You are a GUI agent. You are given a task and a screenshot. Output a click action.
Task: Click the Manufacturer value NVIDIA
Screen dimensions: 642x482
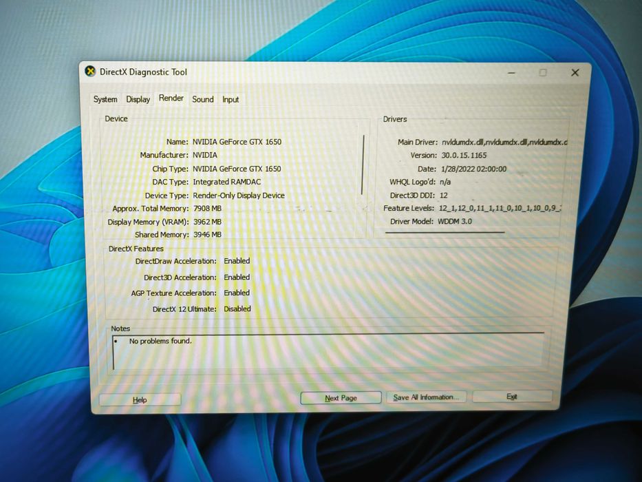tap(205, 155)
